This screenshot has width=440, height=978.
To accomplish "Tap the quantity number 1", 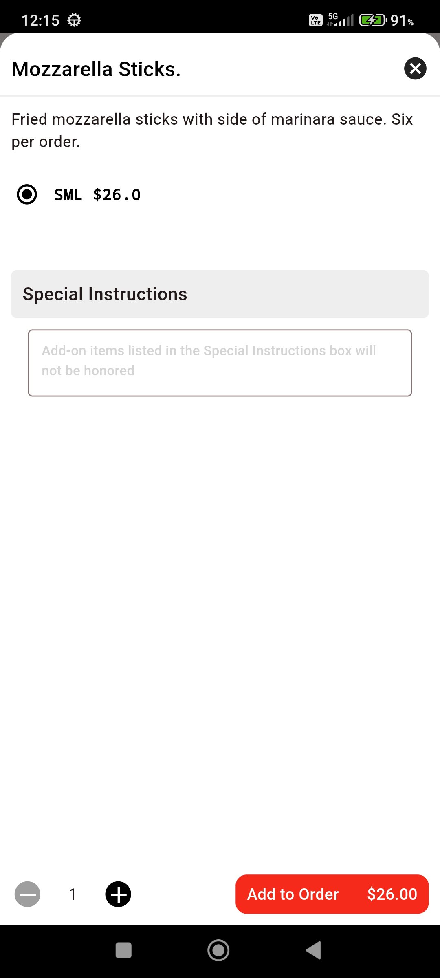I will coord(73,894).
